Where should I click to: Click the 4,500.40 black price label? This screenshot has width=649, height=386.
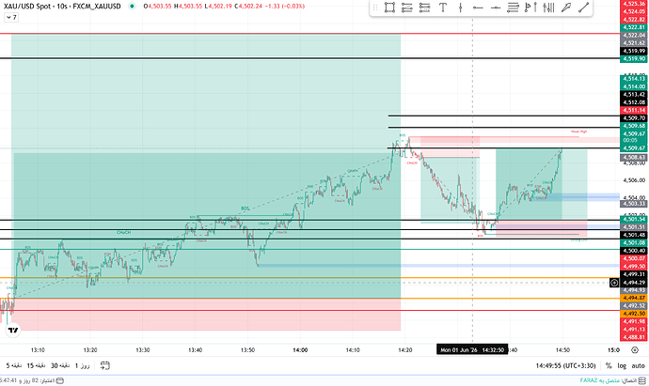point(634,251)
